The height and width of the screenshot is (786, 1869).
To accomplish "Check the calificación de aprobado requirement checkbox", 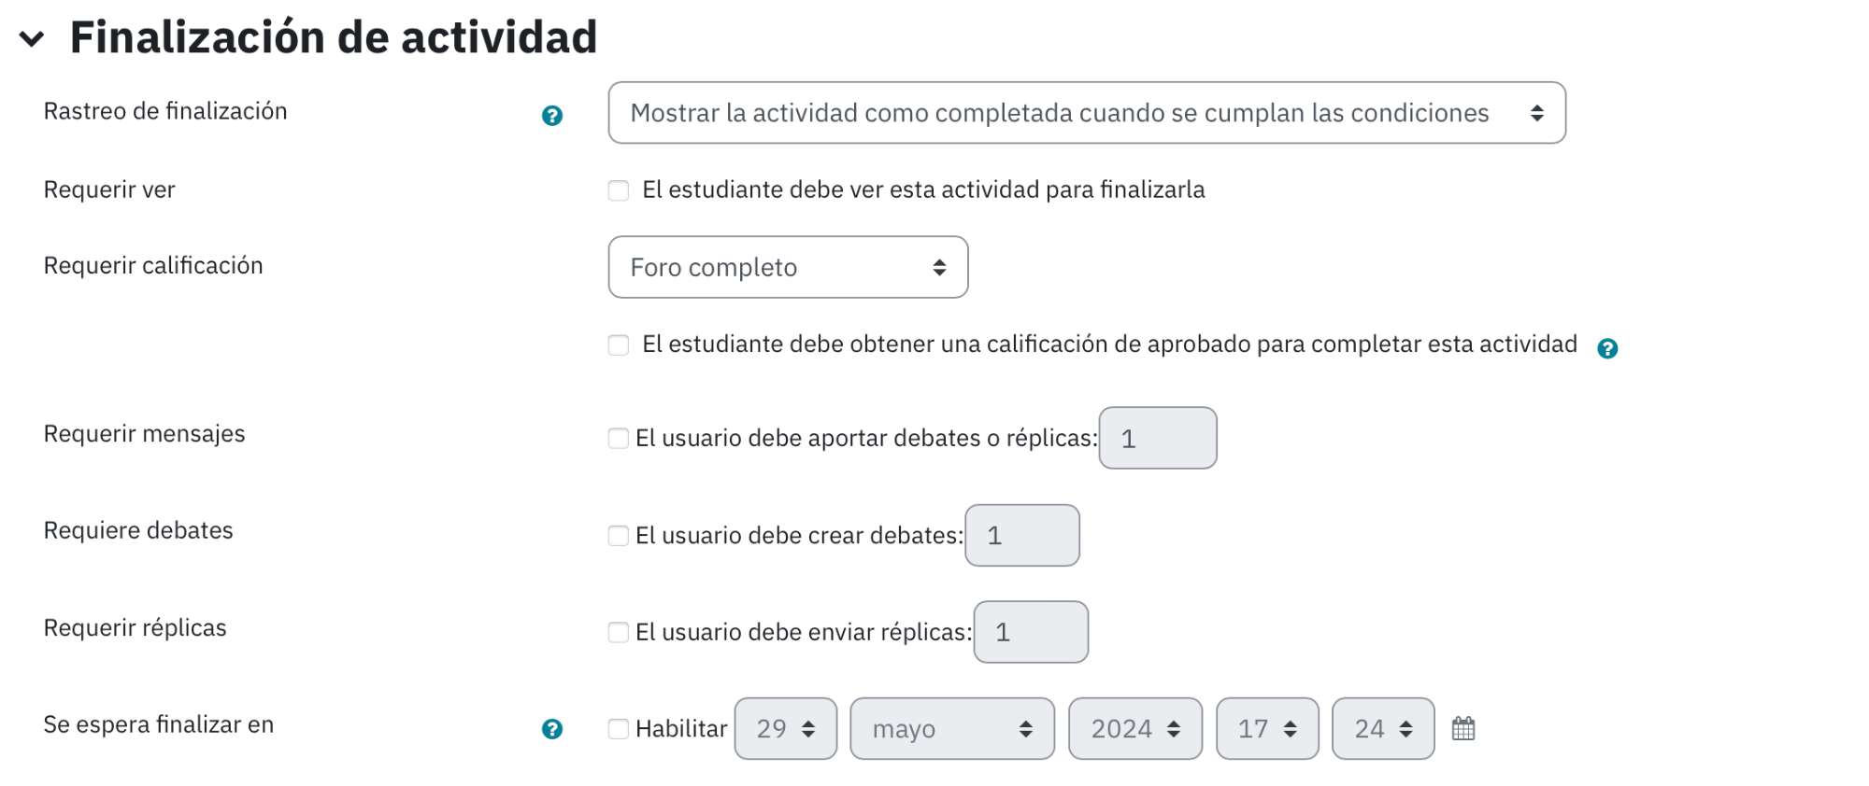I will click(619, 344).
